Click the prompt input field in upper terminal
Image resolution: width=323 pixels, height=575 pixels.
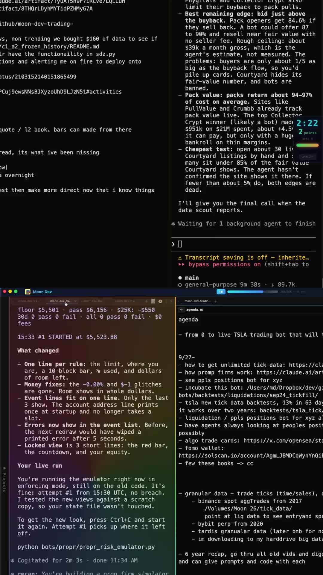(244, 244)
